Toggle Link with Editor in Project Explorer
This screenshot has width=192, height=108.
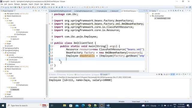click(36, 11)
